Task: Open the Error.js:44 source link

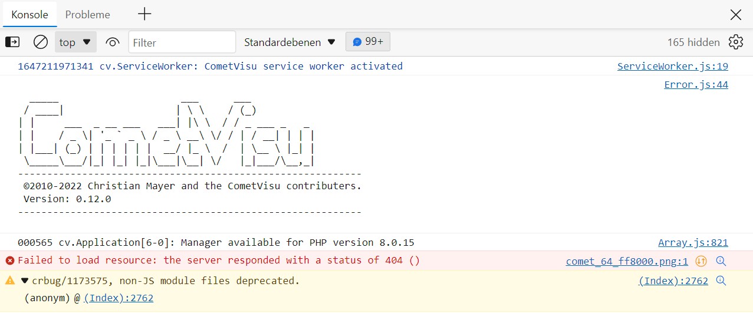Action: [696, 85]
